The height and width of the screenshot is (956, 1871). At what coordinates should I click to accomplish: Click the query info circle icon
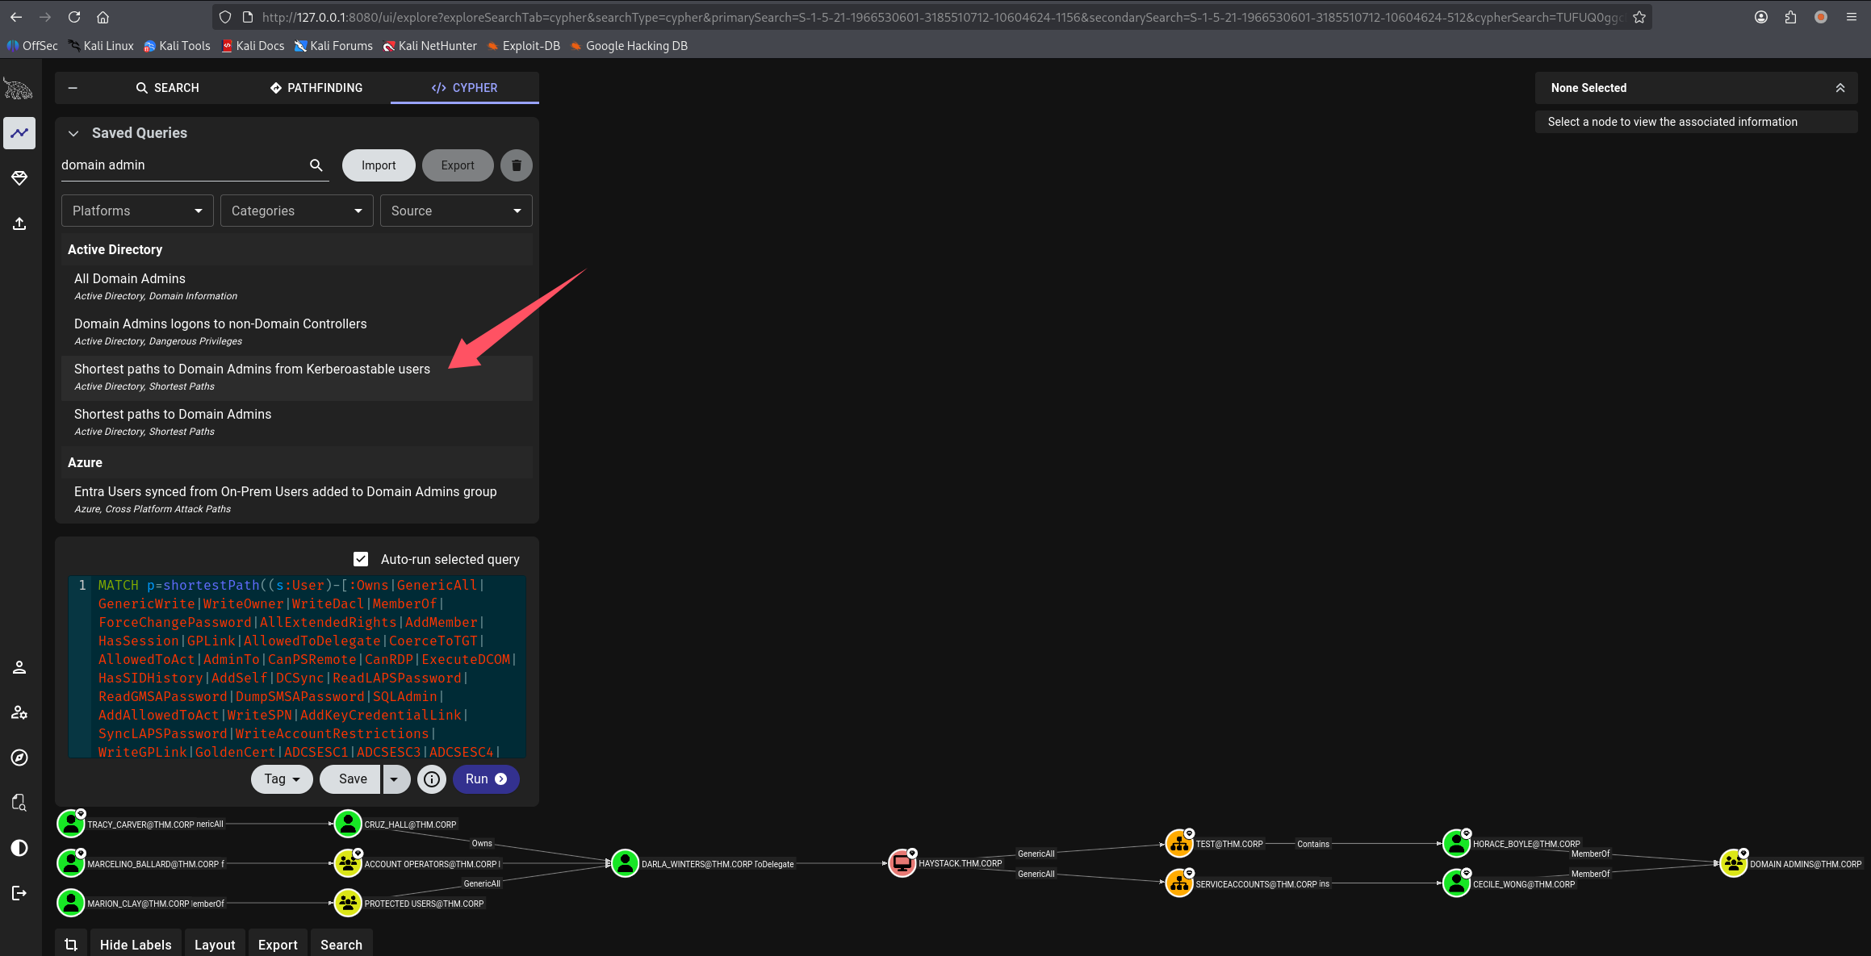tap(432, 779)
